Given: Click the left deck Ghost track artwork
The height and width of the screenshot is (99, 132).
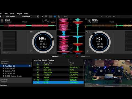Looking at the screenshot, I should (x=2, y=21).
